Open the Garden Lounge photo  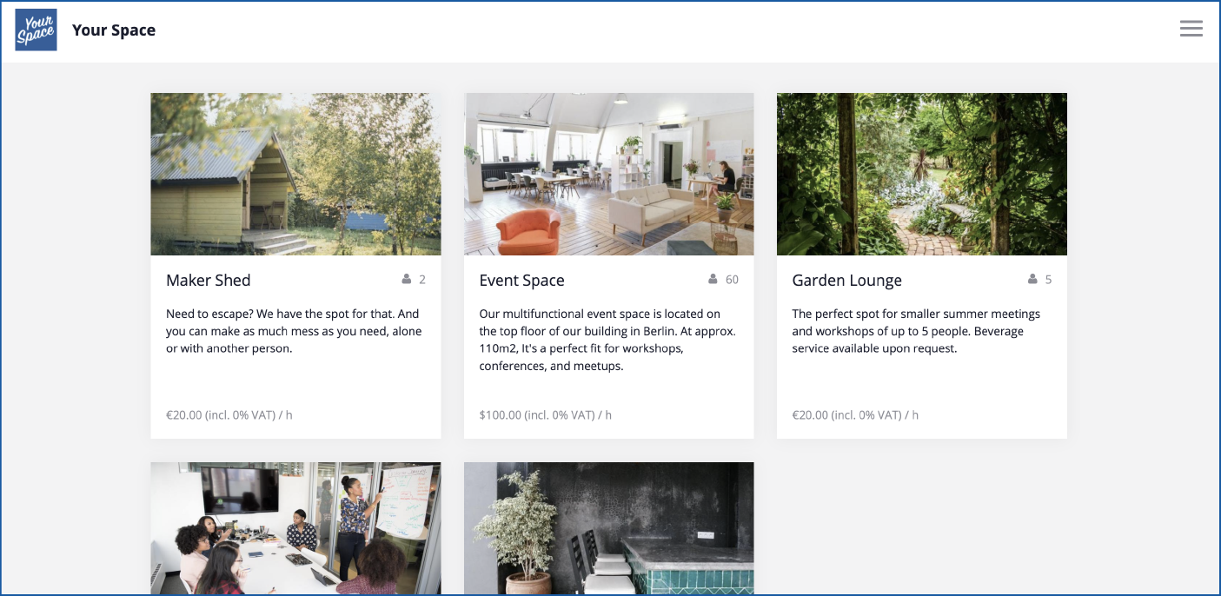point(922,174)
